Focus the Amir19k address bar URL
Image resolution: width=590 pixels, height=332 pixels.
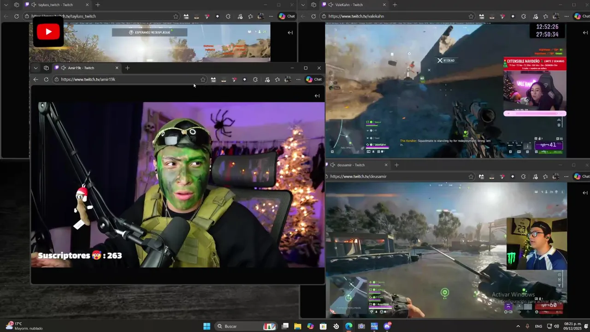tap(88, 79)
